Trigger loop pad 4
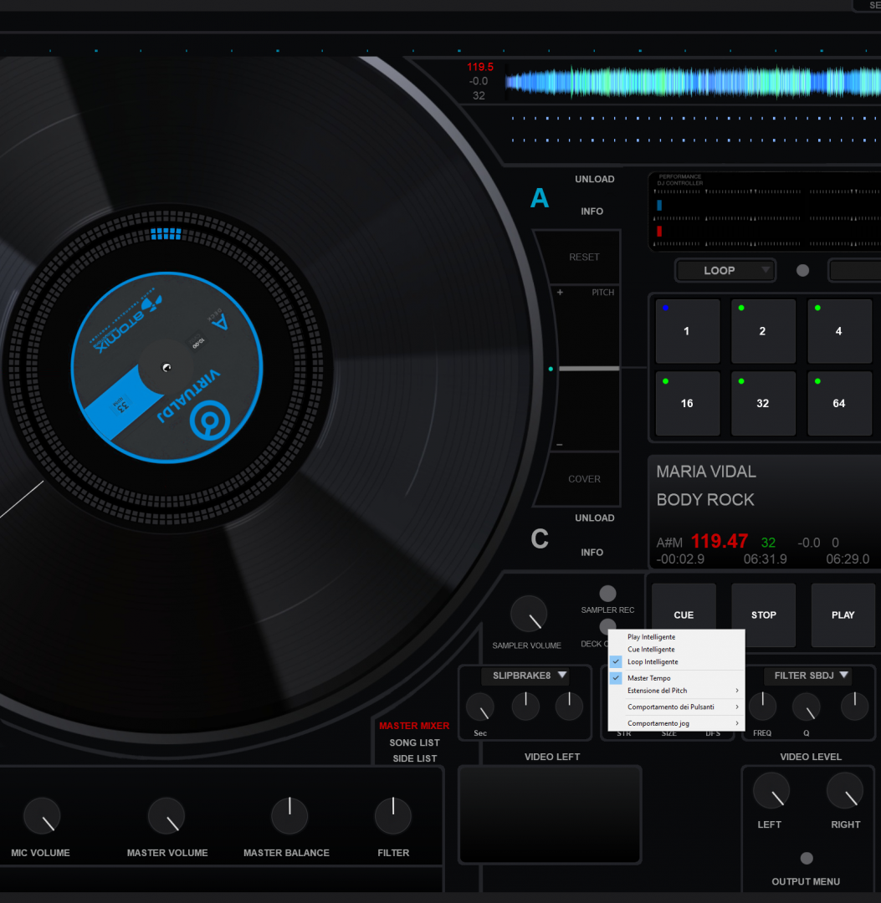Viewport: 881px width, 903px height. 839,331
